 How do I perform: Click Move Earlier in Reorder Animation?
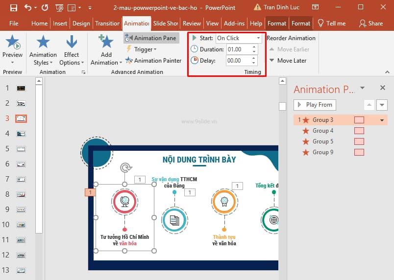(289, 49)
